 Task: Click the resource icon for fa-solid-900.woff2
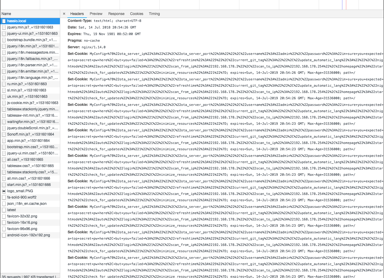coord(4,197)
